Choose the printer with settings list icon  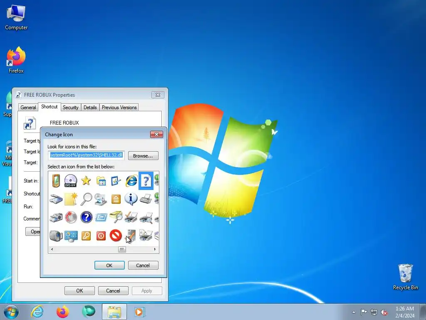146,236
